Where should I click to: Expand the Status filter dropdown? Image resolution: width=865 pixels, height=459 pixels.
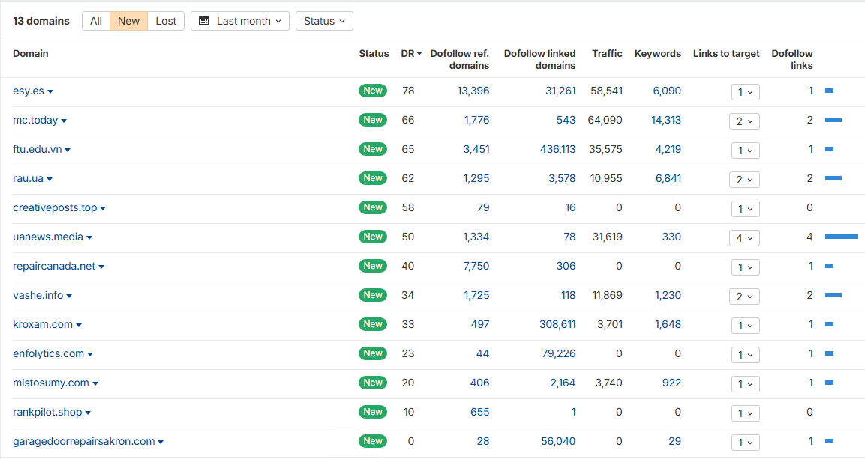324,21
